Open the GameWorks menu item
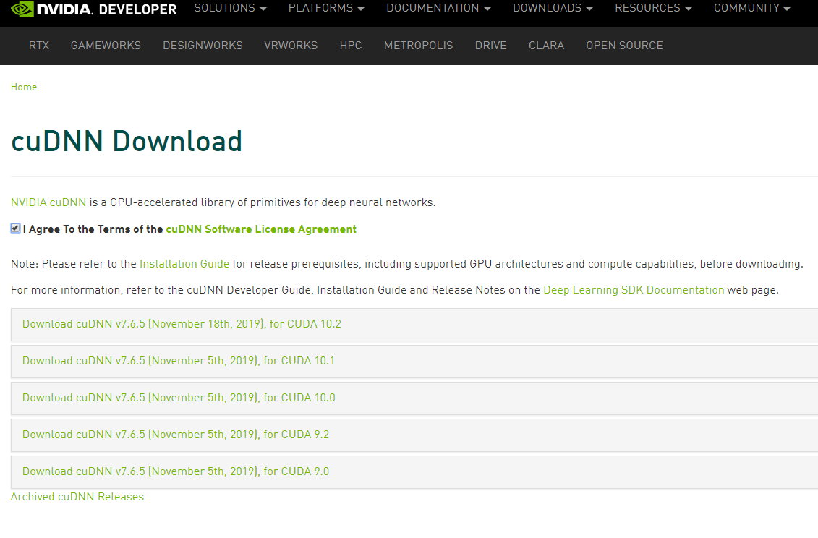 click(106, 46)
